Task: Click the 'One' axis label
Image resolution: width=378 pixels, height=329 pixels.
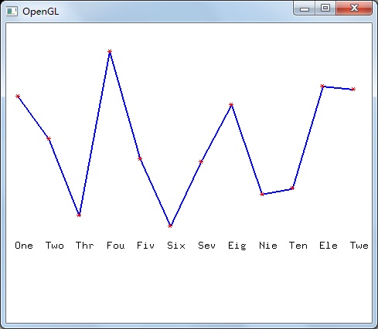Action: [24, 246]
